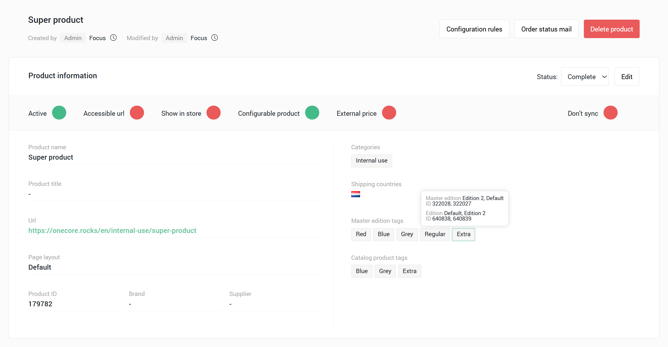Toggle the Active status indicator

tap(59, 113)
